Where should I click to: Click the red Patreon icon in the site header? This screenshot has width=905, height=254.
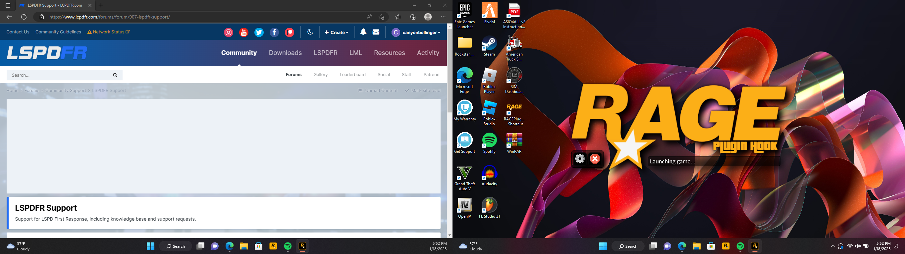pyautogui.click(x=290, y=32)
